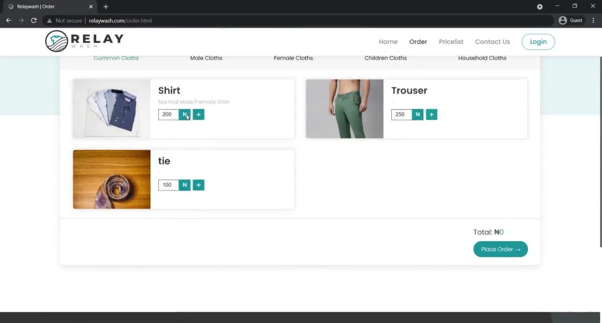Viewport: 602px width, 323px height.
Task: Click the Relaywash | Order browser tab
Action: click(x=50, y=7)
